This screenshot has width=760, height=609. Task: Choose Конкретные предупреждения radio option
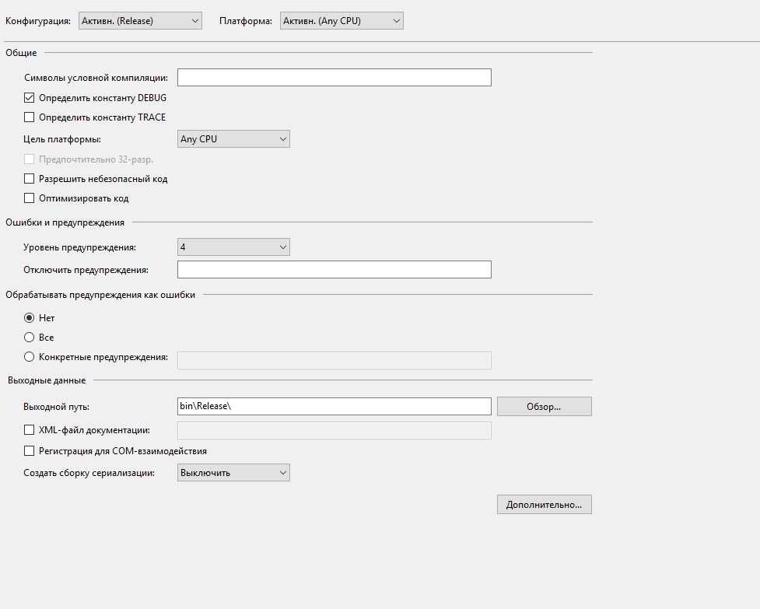[30, 357]
